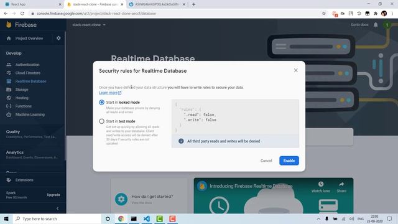398x224 pixels.
Task: Open Windows Start menu
Action: (6, 218)
